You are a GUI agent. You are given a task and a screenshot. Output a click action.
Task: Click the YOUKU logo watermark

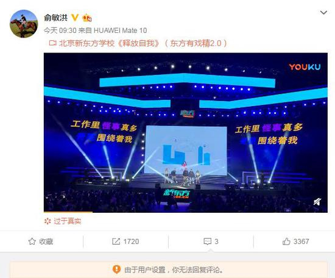pyautogui.click(x=305, y=67)
